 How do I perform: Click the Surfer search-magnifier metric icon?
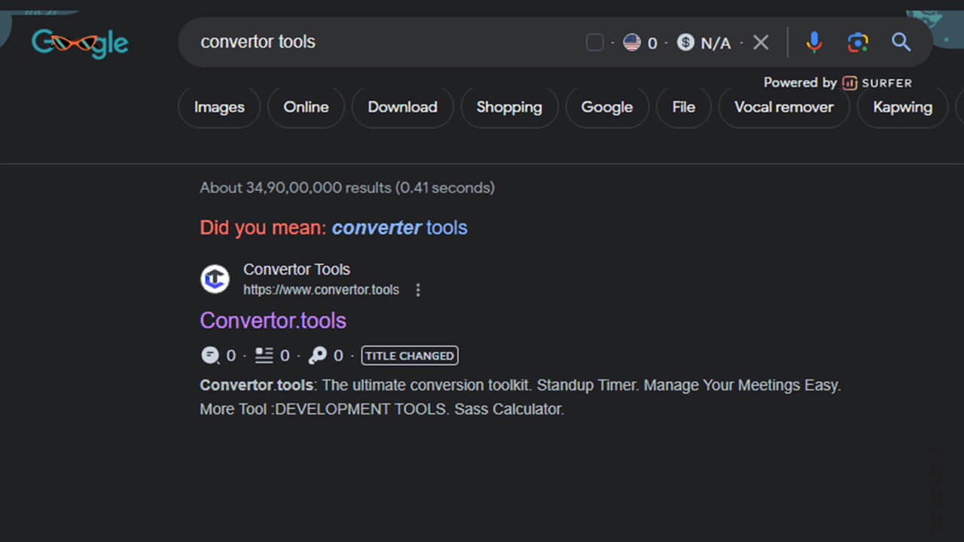point(210,355)
